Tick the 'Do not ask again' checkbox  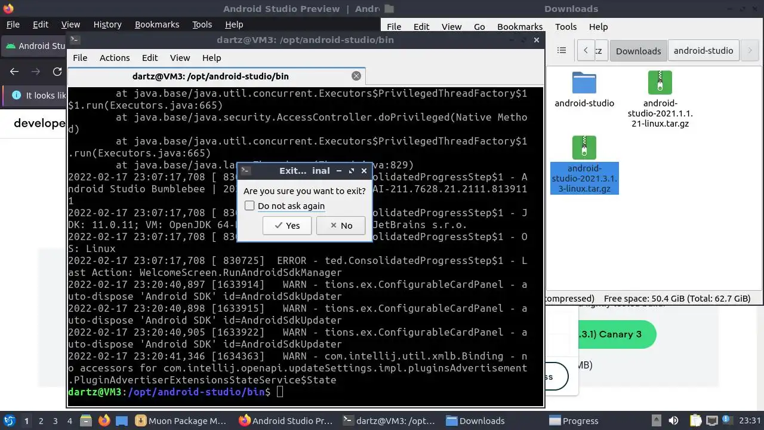249,205
